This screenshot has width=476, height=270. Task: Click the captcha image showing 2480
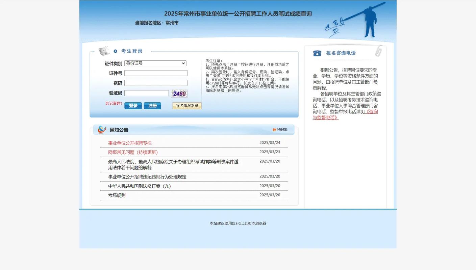(179, 93)
